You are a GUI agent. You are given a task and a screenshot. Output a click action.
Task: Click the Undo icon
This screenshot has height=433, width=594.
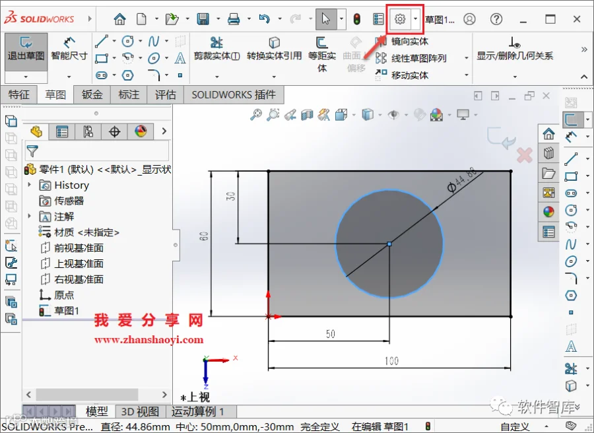(x=264, y=18)
